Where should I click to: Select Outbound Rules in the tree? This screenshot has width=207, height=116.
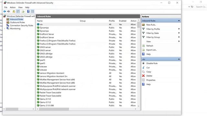[x=17, y=22]
